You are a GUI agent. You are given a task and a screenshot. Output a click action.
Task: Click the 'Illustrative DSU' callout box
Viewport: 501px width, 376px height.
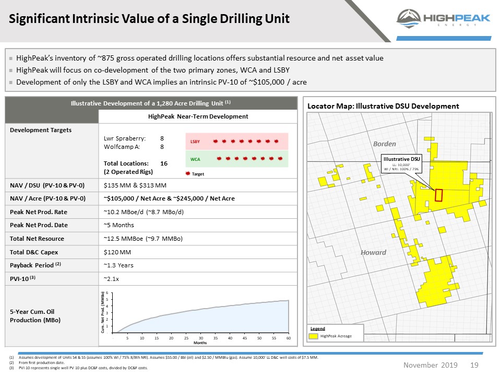point(402,163)
